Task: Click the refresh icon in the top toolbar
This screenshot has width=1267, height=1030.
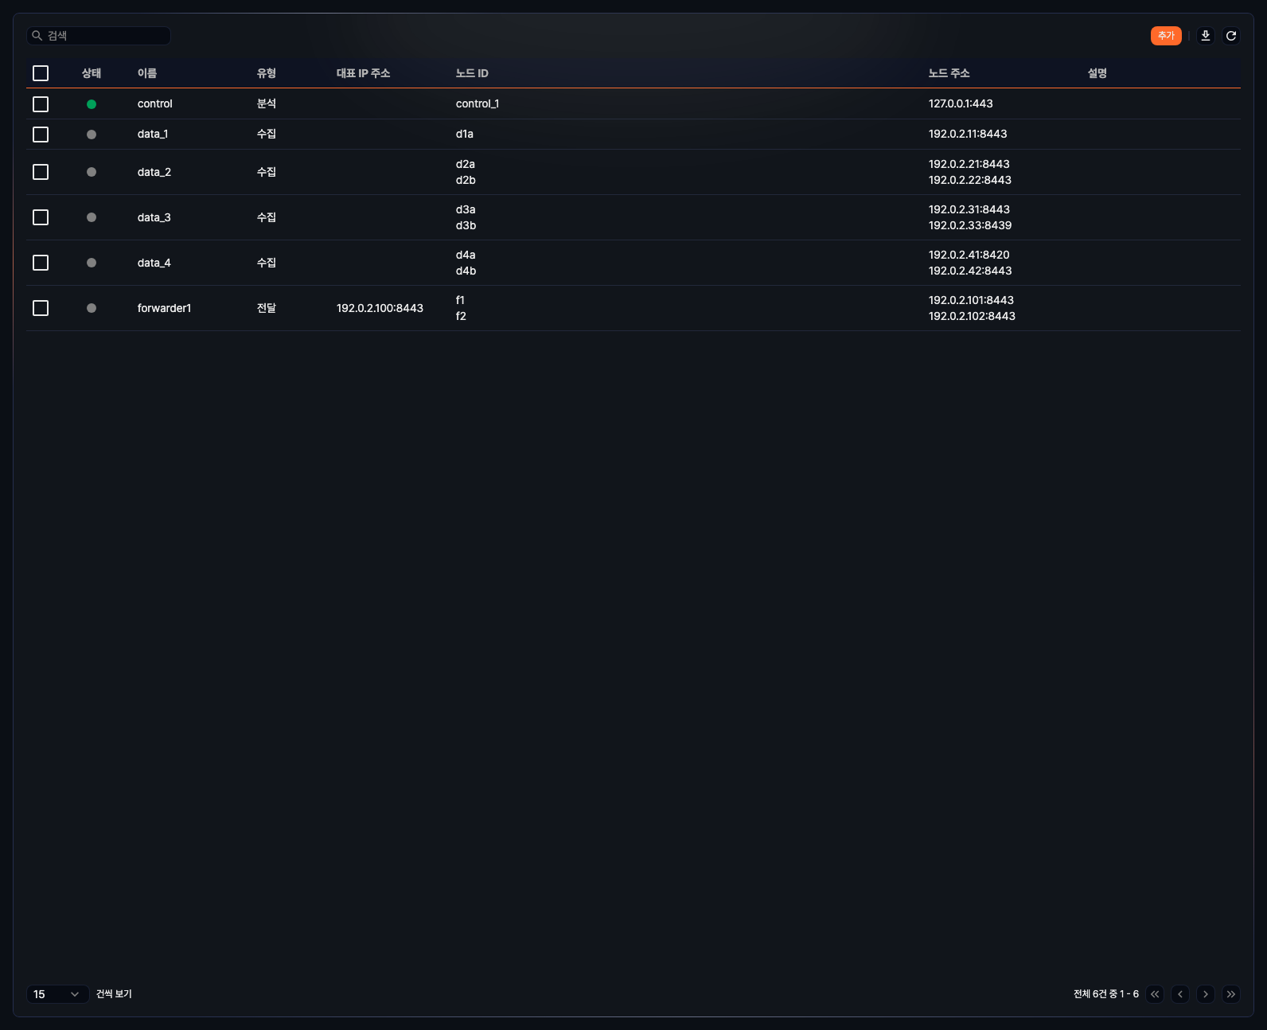Action: pyautogui.click(x=1231, y=36)
